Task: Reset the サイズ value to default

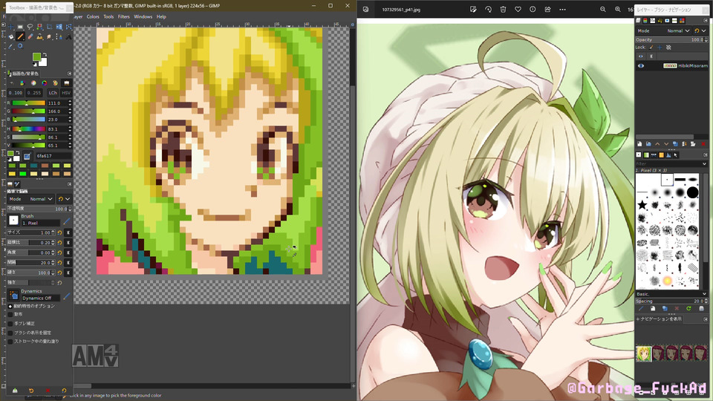Action: point(59,232)
